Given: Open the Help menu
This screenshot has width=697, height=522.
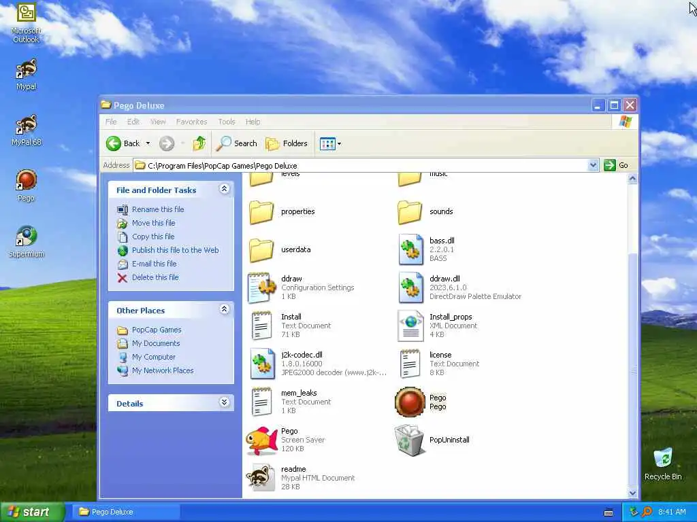Looking at the screenshot, I should pos(253,122).
